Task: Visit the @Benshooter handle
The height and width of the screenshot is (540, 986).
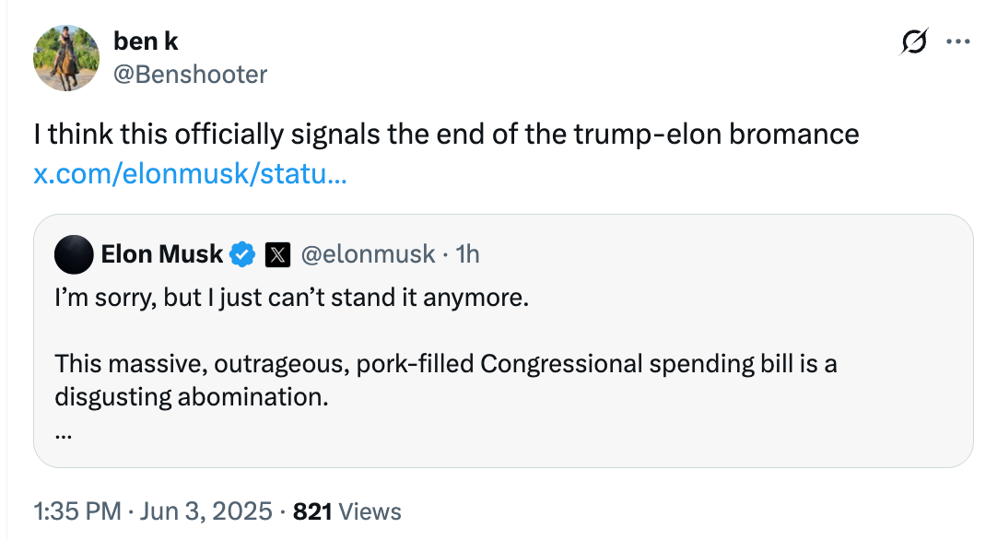Action: pos(191,75)
